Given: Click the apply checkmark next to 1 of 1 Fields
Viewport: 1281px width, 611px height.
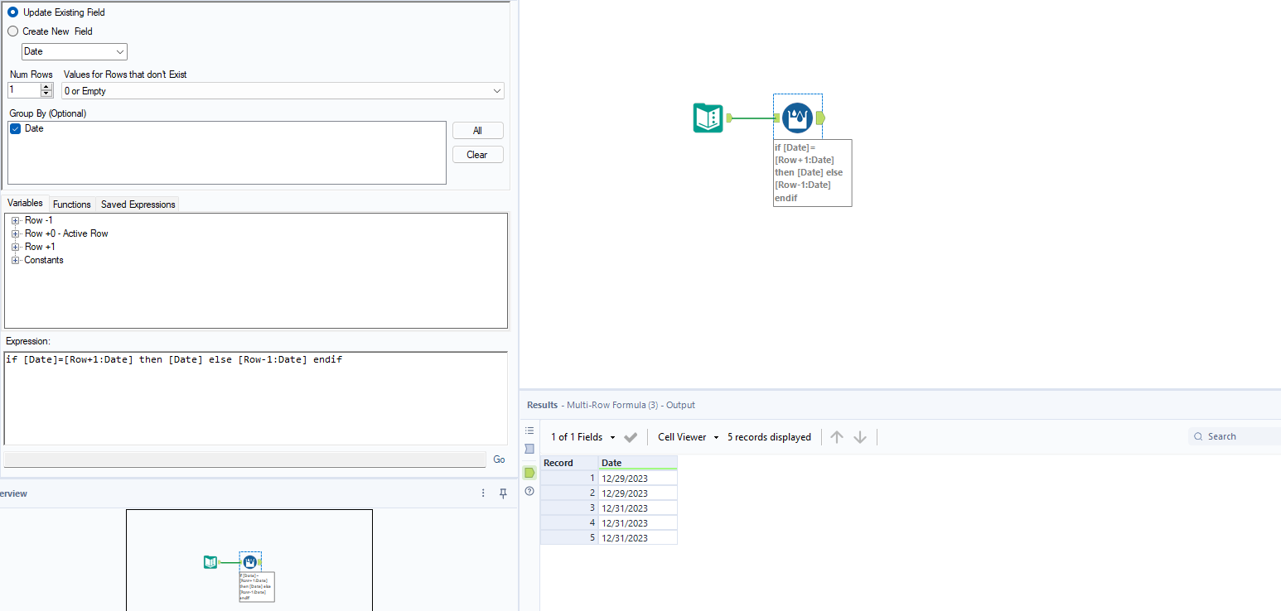Looking at the screenshot, I should (630, 436).
